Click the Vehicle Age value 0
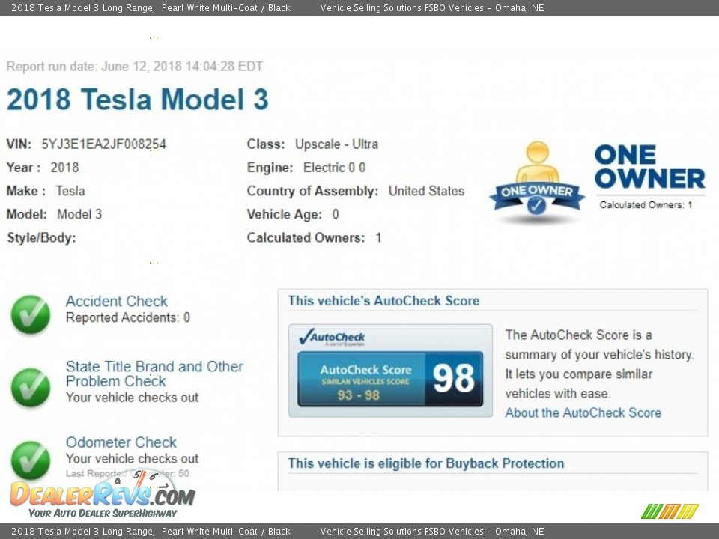 [336, 215]
